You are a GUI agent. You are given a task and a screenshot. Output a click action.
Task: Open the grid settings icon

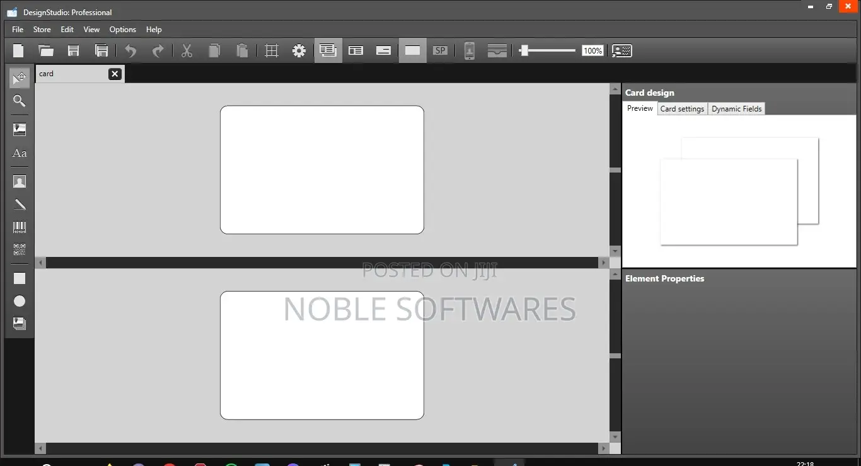[271, 50]
